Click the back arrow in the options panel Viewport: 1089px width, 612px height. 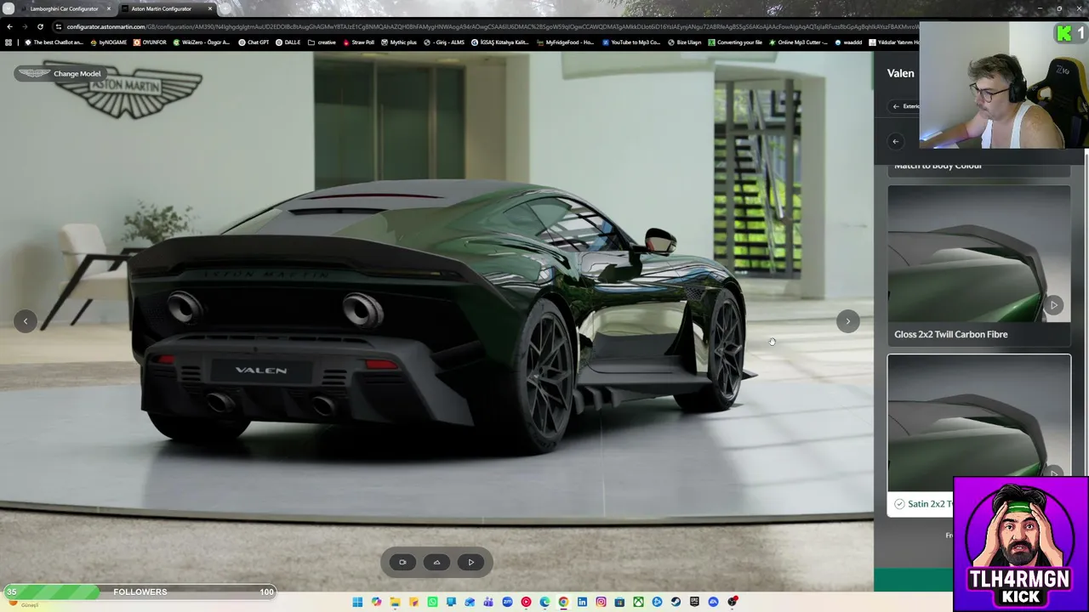[895, 141]
